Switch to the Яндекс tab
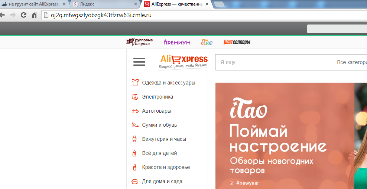The image size is (367, 189). [105, 4]
